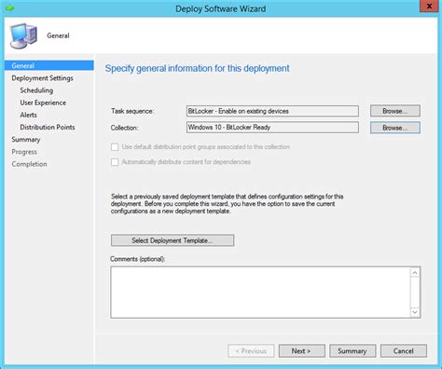Viewport: 442px width, 369px height.
Task: Browse for a task sequence
Action: point(395,111)
